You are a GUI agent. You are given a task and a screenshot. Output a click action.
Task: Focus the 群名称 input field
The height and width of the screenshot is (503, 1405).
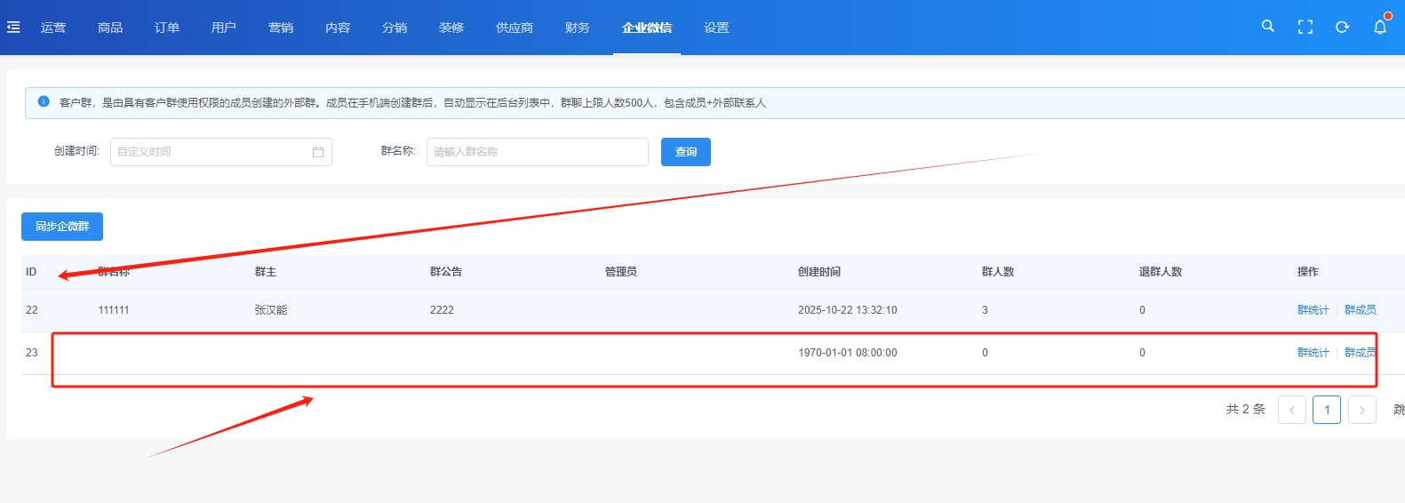[x=537, y=152]
